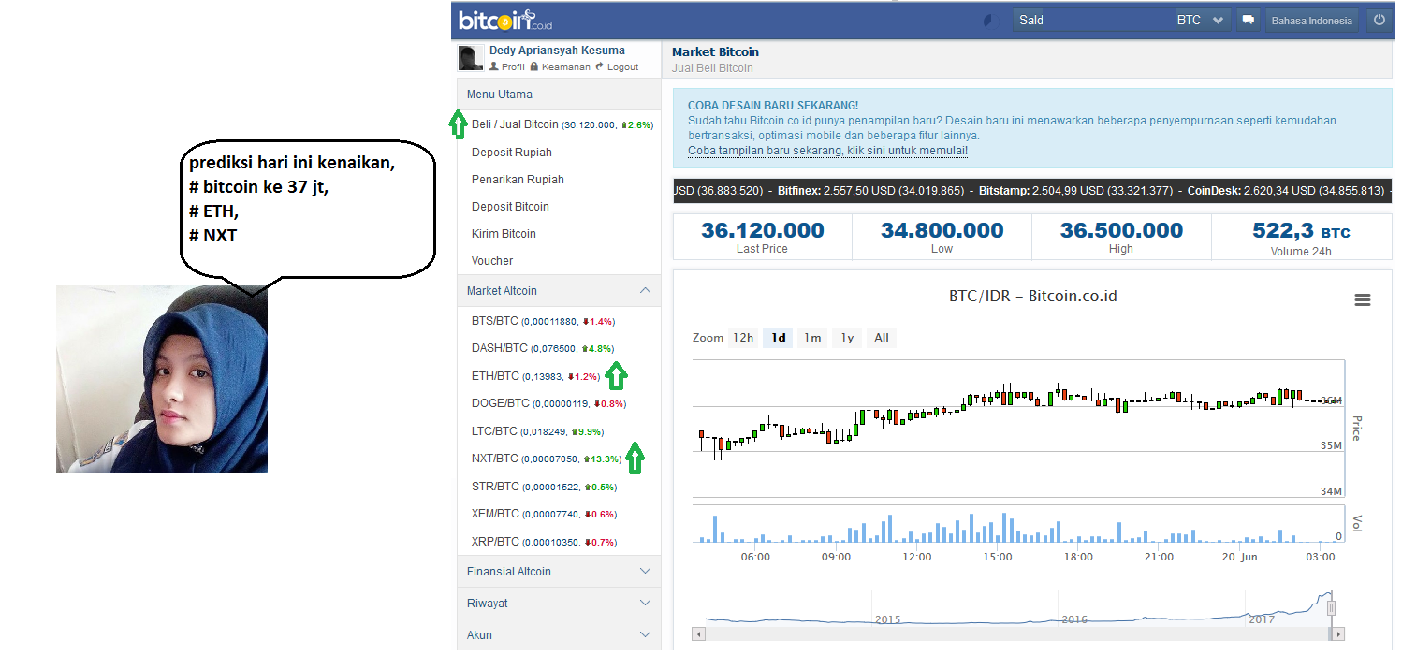This screenshot has width=1402, height=655.
Task: Click the chart navigator range handle
Action: 1331,608
